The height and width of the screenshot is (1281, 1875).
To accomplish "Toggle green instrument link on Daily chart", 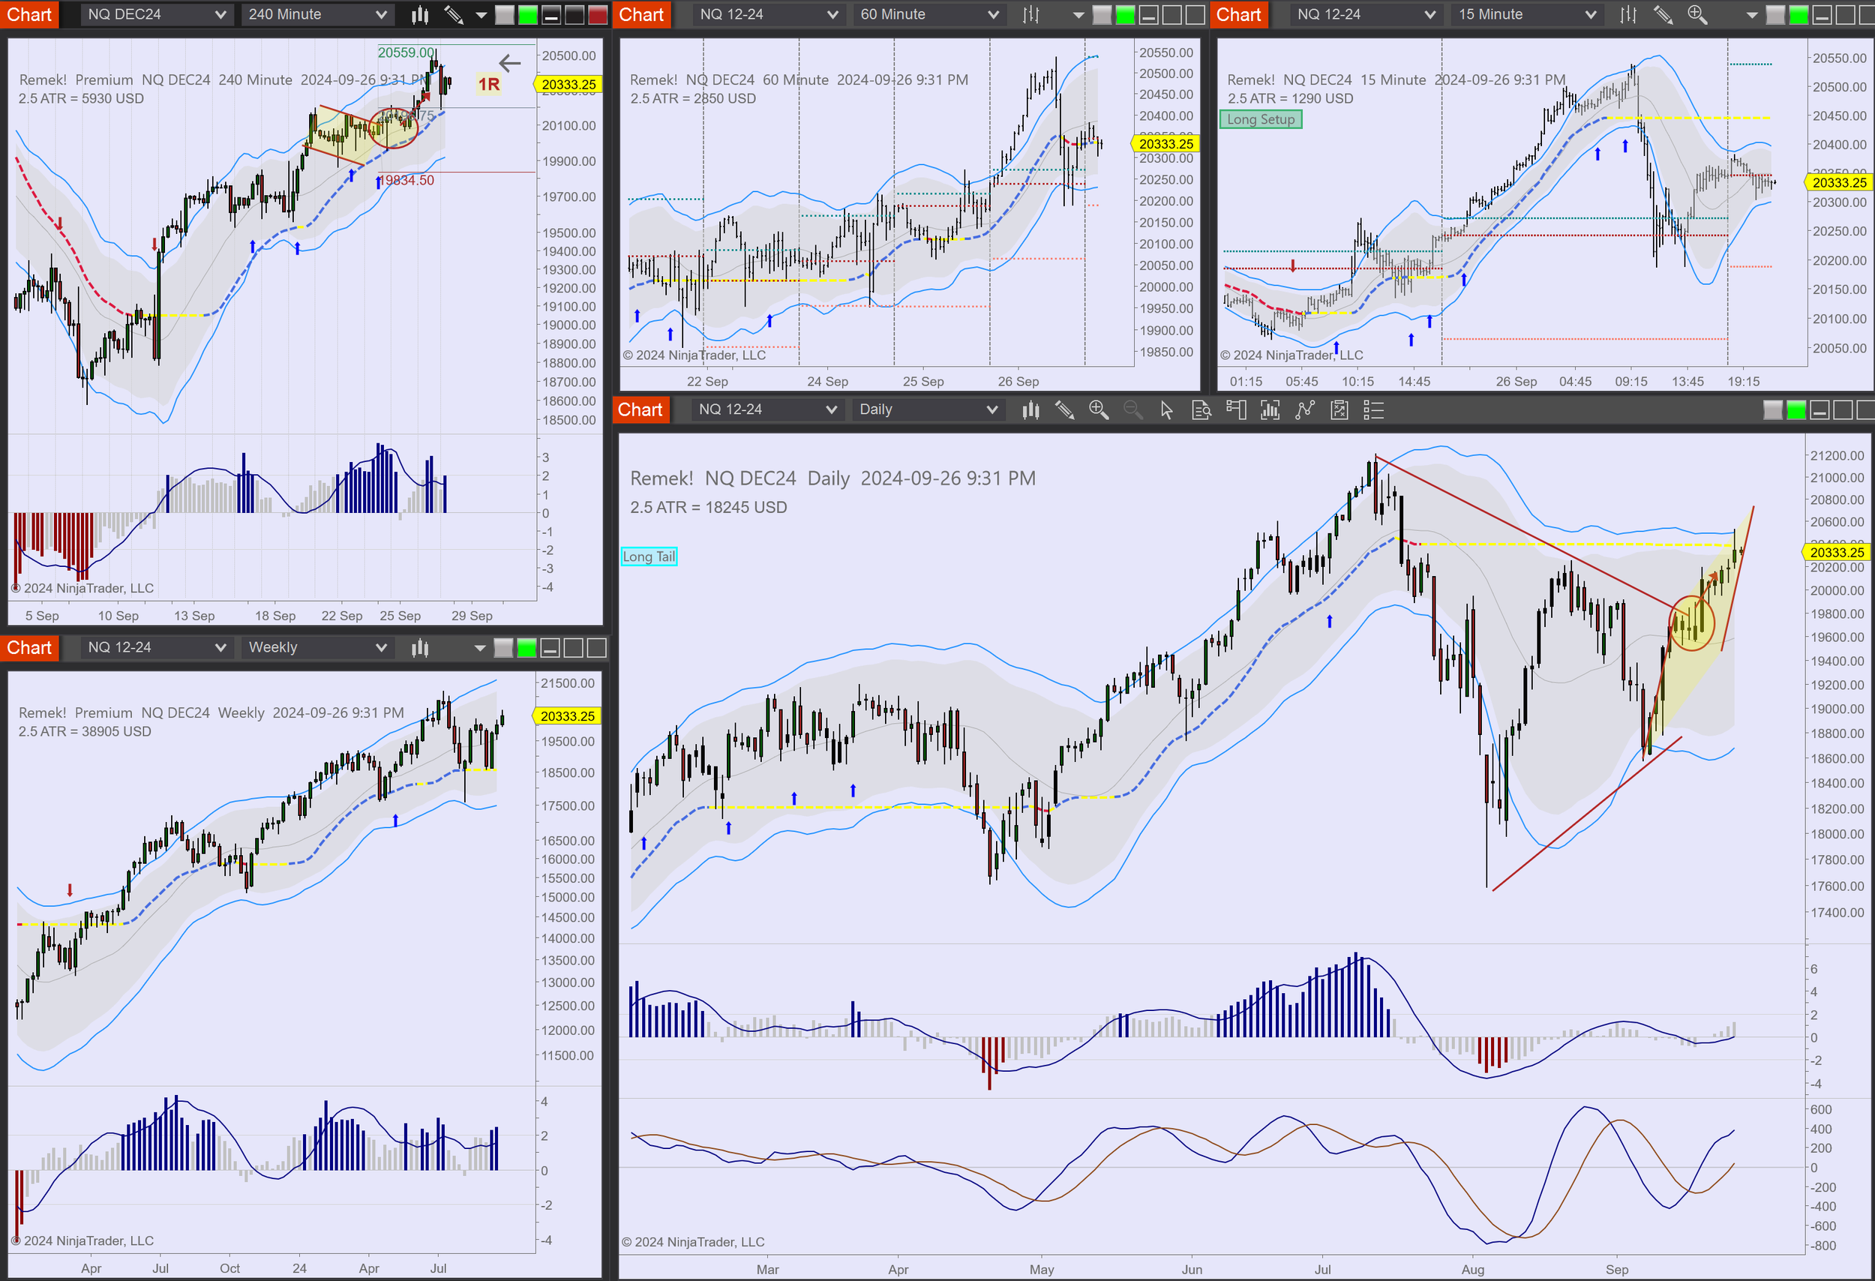I will [1796, 409].
